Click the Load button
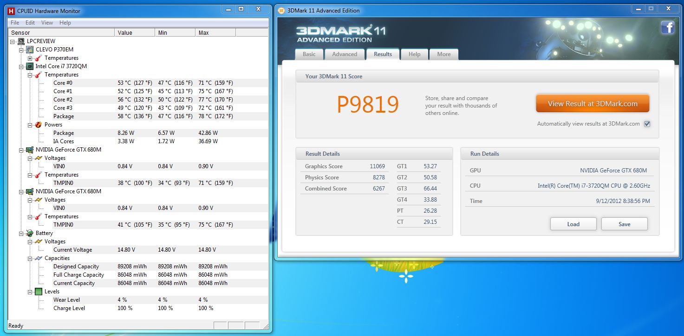Screen dimensions: 684x336 click(x=573, y=224)
